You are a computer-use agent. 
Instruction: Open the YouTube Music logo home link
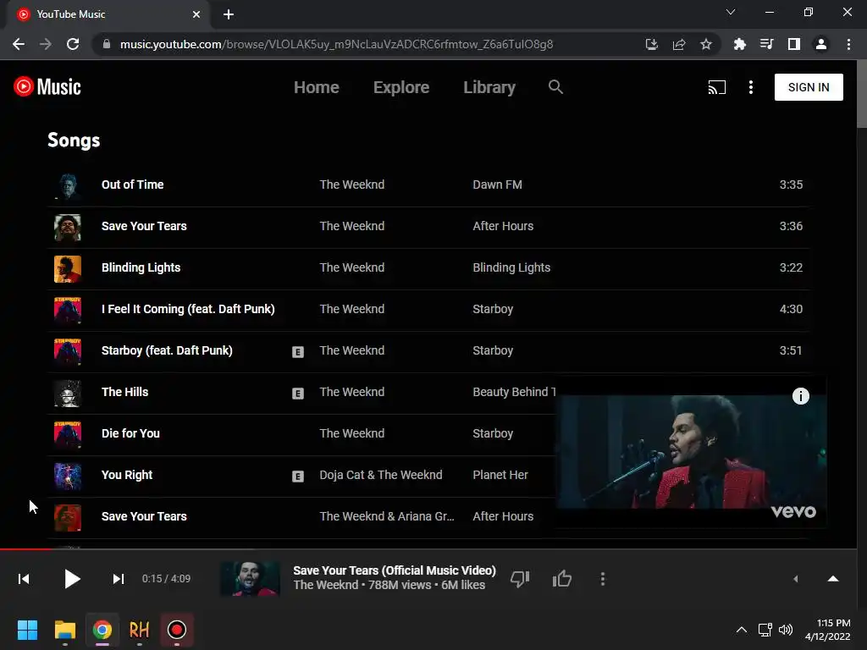click(x=47, y=87)
